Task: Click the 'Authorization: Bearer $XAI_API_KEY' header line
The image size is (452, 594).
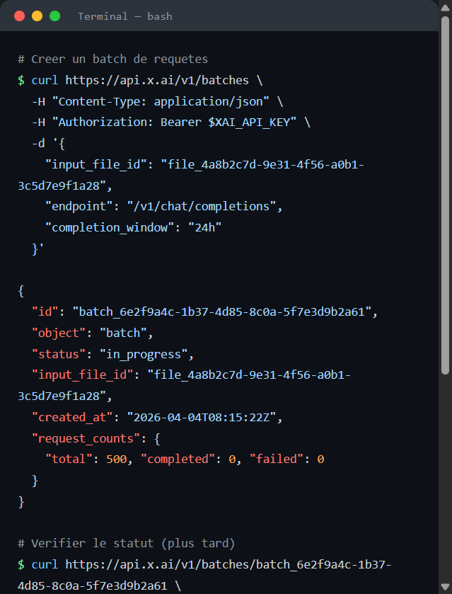Action: point(171,122)
